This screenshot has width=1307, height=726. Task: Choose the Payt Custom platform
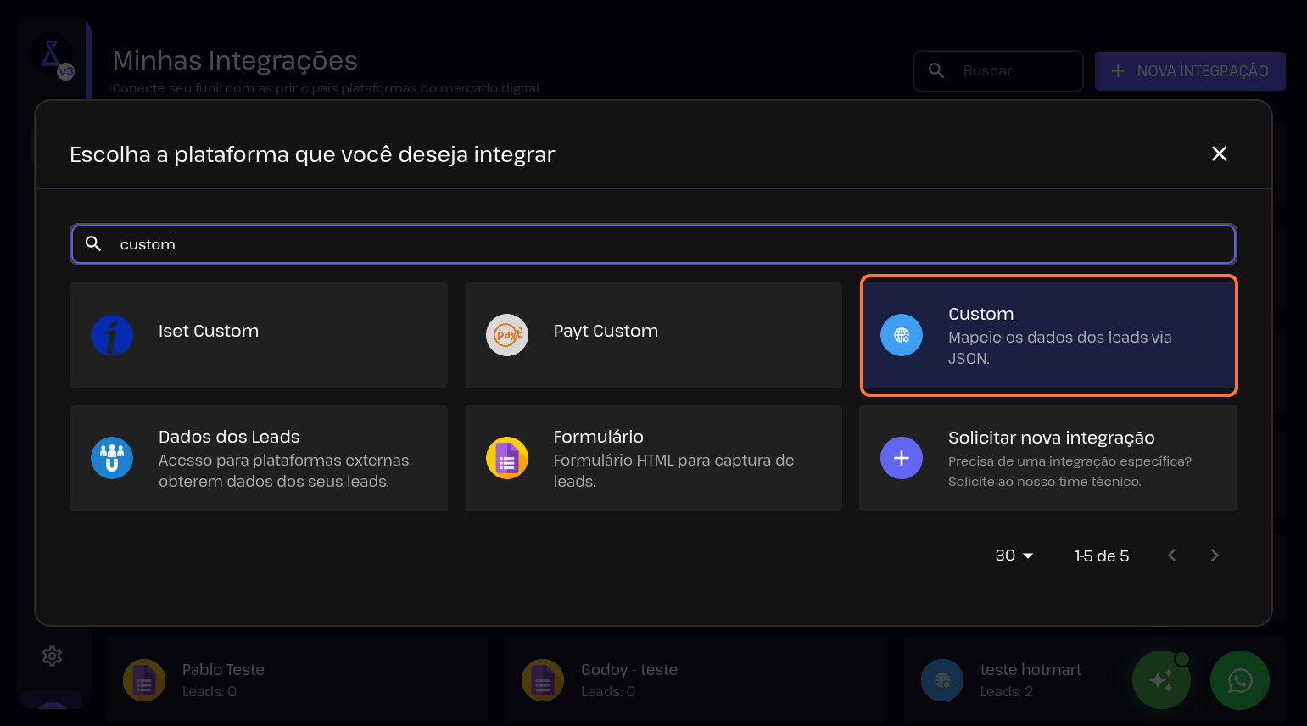pyautogui.click(x=653, y=335)
